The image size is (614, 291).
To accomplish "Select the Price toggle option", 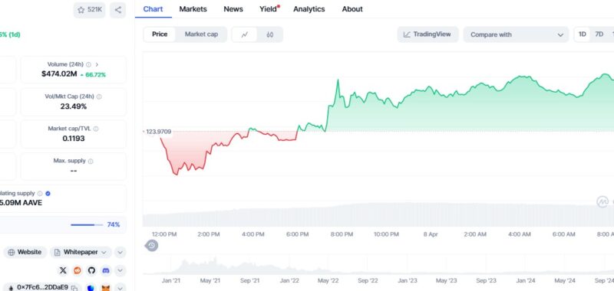I will [160, 34].
